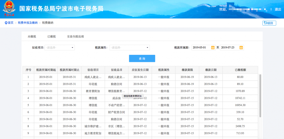Click the 应征发生日期 column header
Screen dimensions: 284x139
click(x=140, y=70)
